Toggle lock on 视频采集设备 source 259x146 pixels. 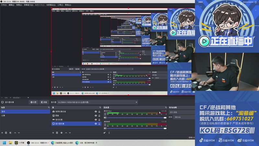click(x=99, y=112)
